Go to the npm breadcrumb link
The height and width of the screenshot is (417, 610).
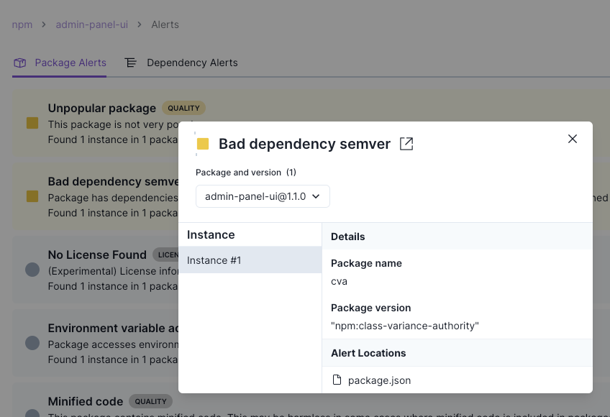point(22,24)
